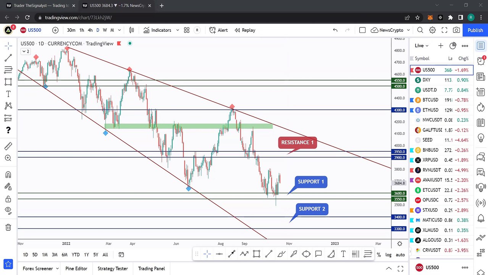Open the go to date calendar icon
The width and height of the screenshot is (488, 275).
[x=121, y=255]
